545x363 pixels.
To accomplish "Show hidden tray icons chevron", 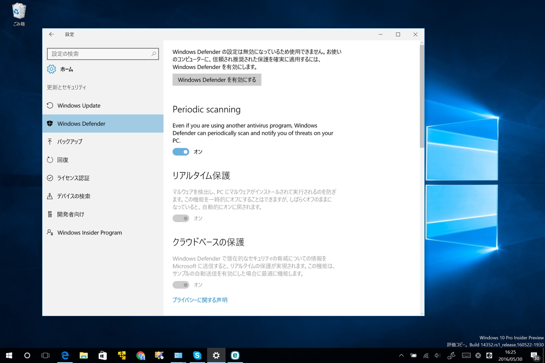I will 401,355.
